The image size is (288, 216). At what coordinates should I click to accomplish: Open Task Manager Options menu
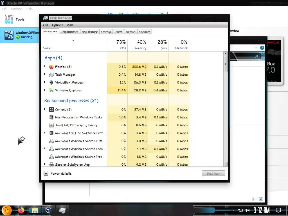[x=57, y=25]
